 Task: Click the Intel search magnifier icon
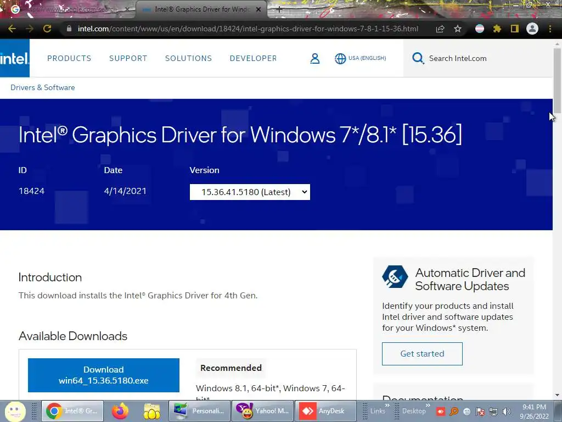pos(418,58)
